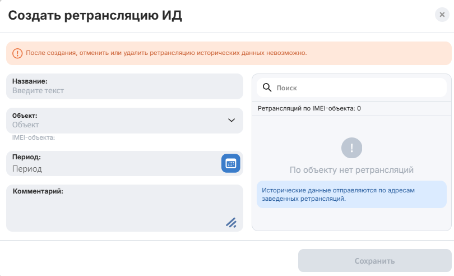Screen dimensions: 454x276
Task: Open the calendar picker for Период
Action: click(231, 163)
